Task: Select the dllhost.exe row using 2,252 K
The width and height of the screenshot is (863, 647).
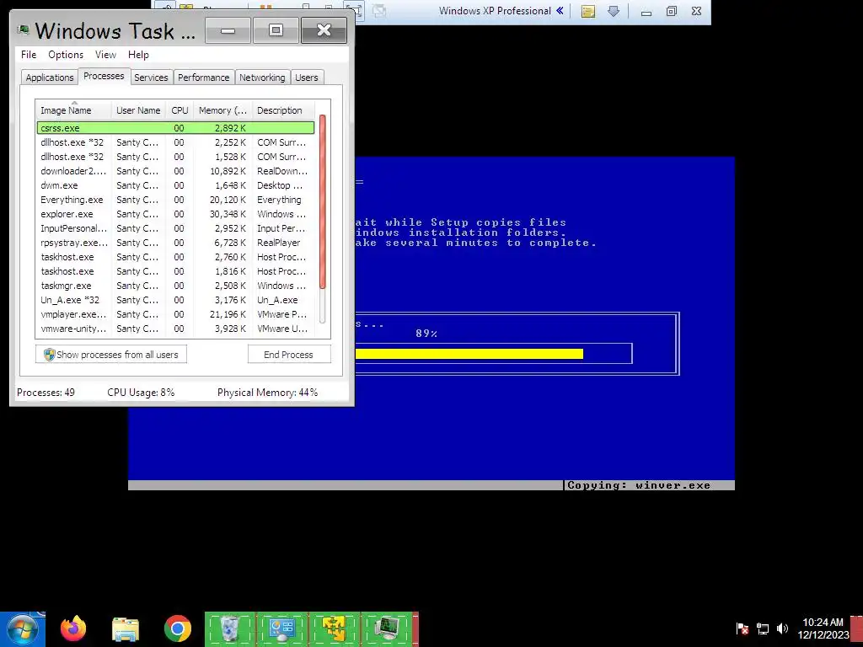Action: pos(175,142)
